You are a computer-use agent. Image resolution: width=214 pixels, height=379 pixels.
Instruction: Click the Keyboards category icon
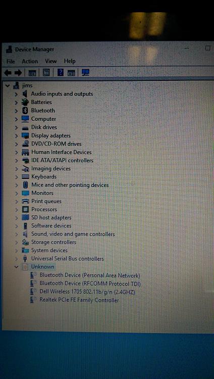point(25,177)
